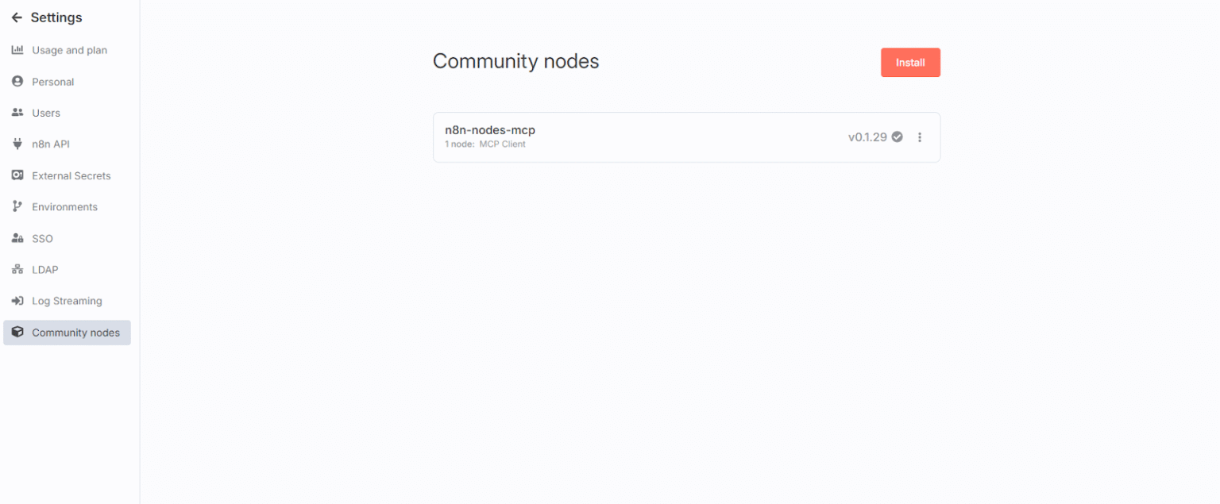
Task: Click the SSO user lock icon
Action: [x=17, y=238]
